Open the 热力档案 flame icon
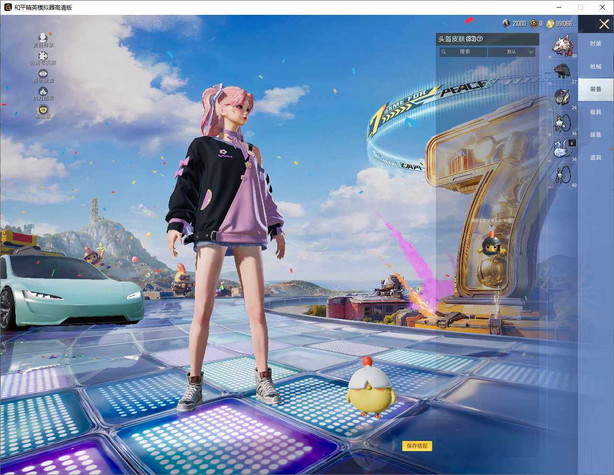This screenshot has width=614, height=475. (x=43, y=91)
